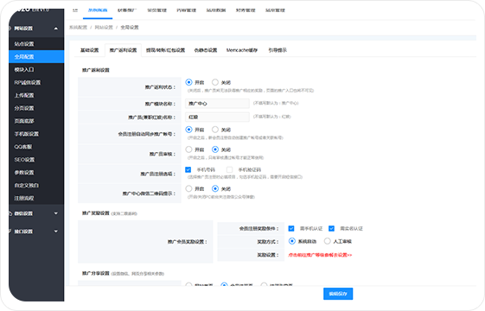The height and width of the screenshot is (311, 485).
Task: Set 推广返利状态 to 开启
Action: click(x=188, y=82)
